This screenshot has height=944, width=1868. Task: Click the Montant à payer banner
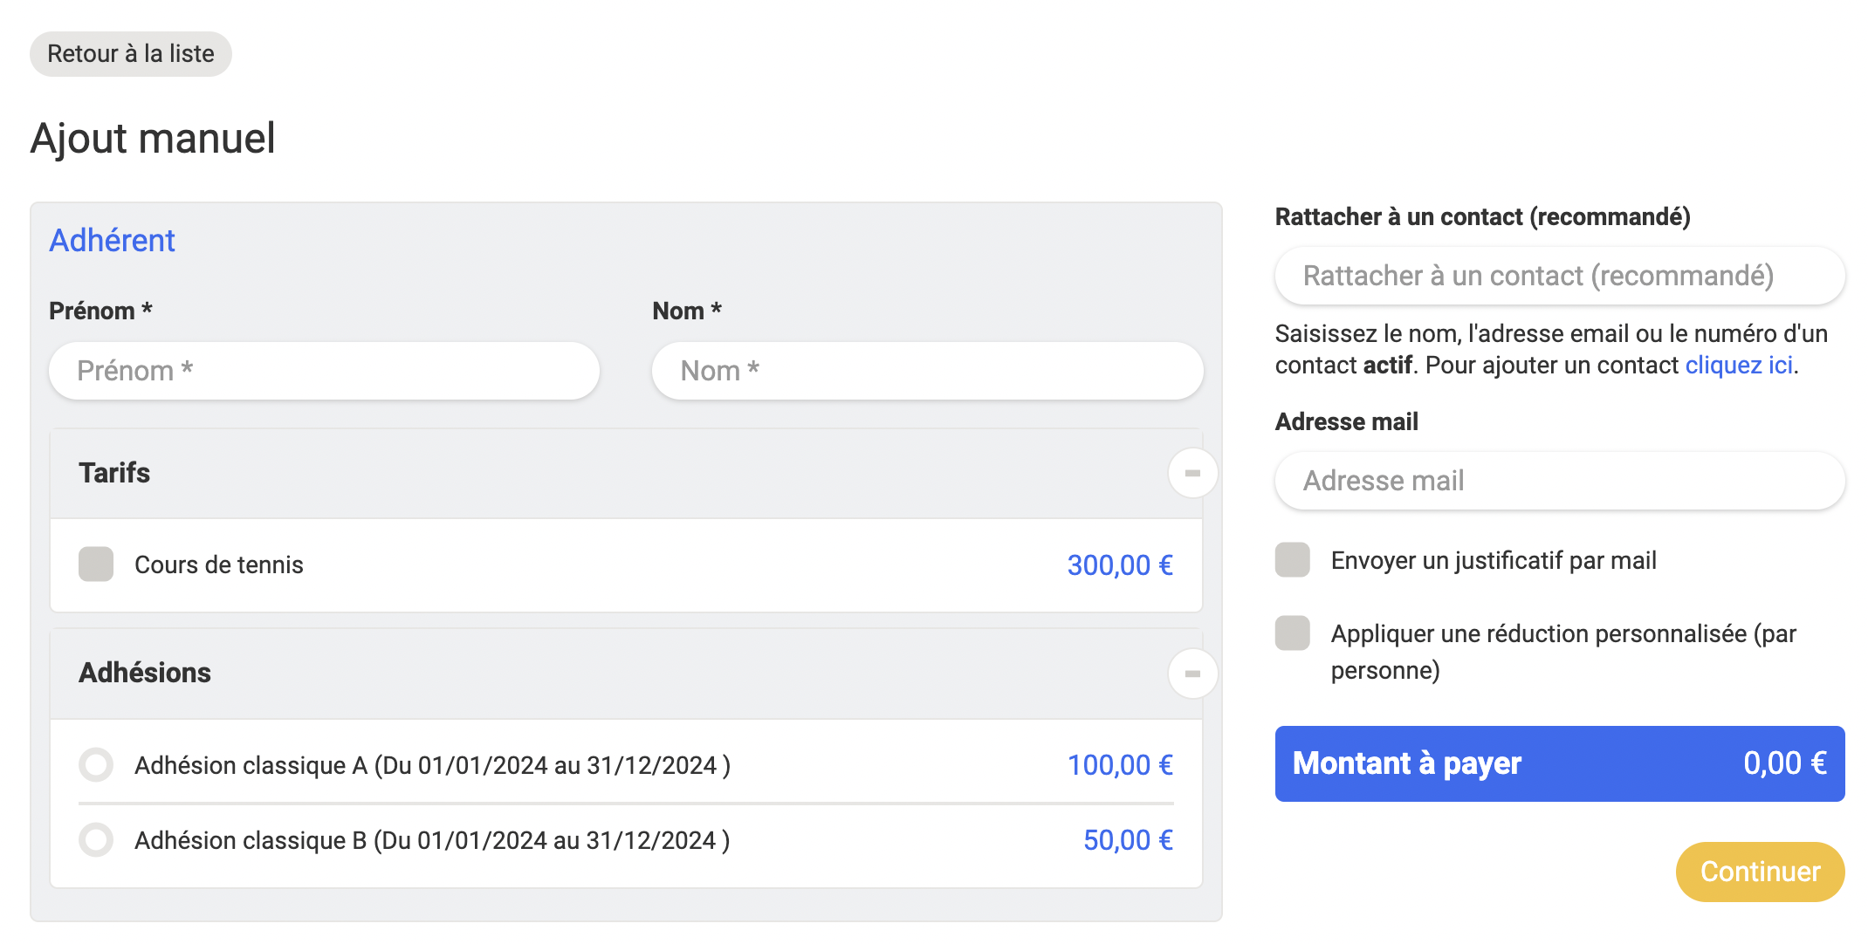point(1560,763)
